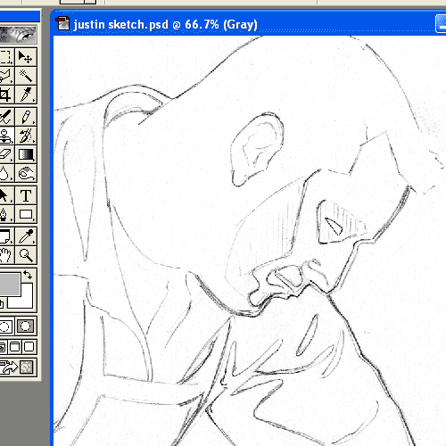Image resolution: width=446 pixels, height=446 pixels.
Task: Select the Gradient tool
Action: click(x=26, y=154)
